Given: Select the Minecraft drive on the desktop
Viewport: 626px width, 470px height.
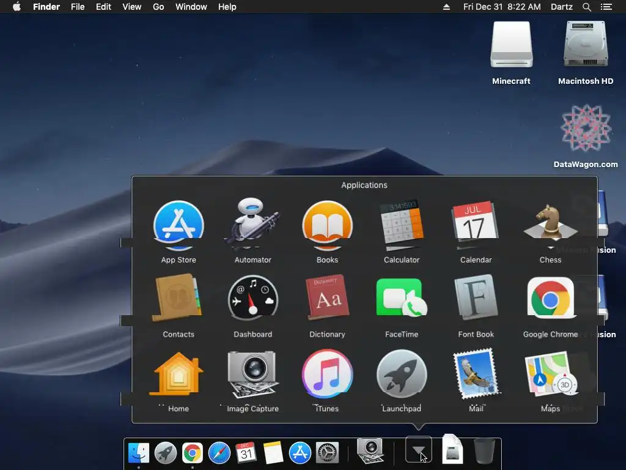Looking at the screenshot, I should point(512,53).
